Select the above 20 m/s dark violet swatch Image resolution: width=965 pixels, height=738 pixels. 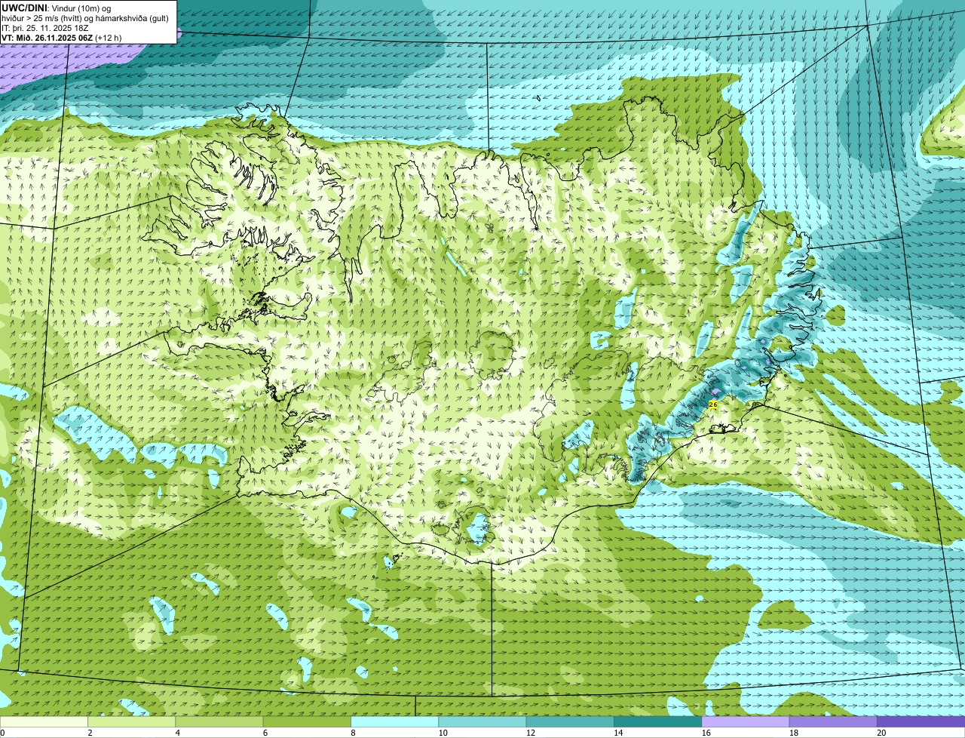click(x=921, y=721)
